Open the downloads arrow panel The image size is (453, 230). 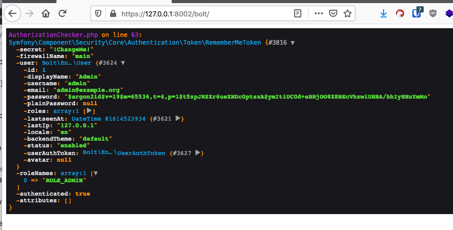[384, 13]
